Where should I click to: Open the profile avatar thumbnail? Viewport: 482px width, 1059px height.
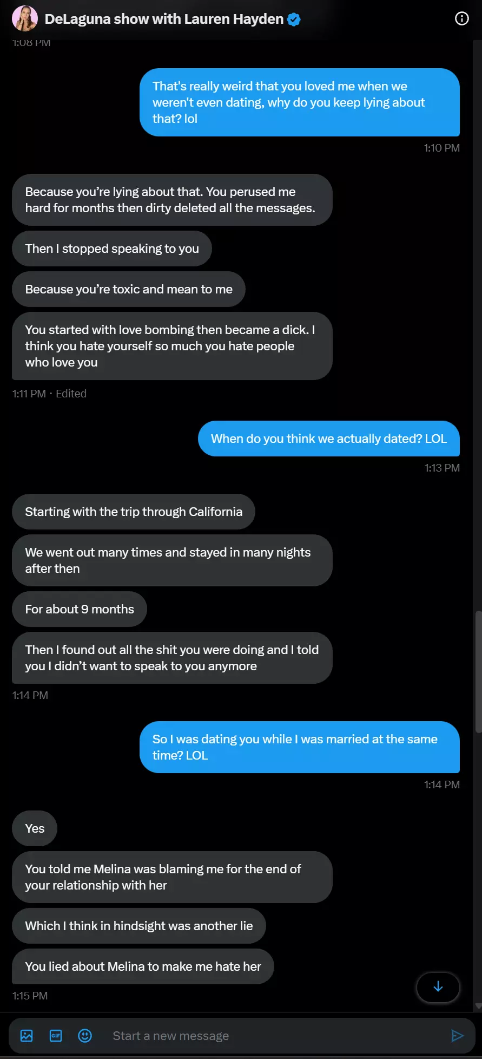click(x=25, y=19)
